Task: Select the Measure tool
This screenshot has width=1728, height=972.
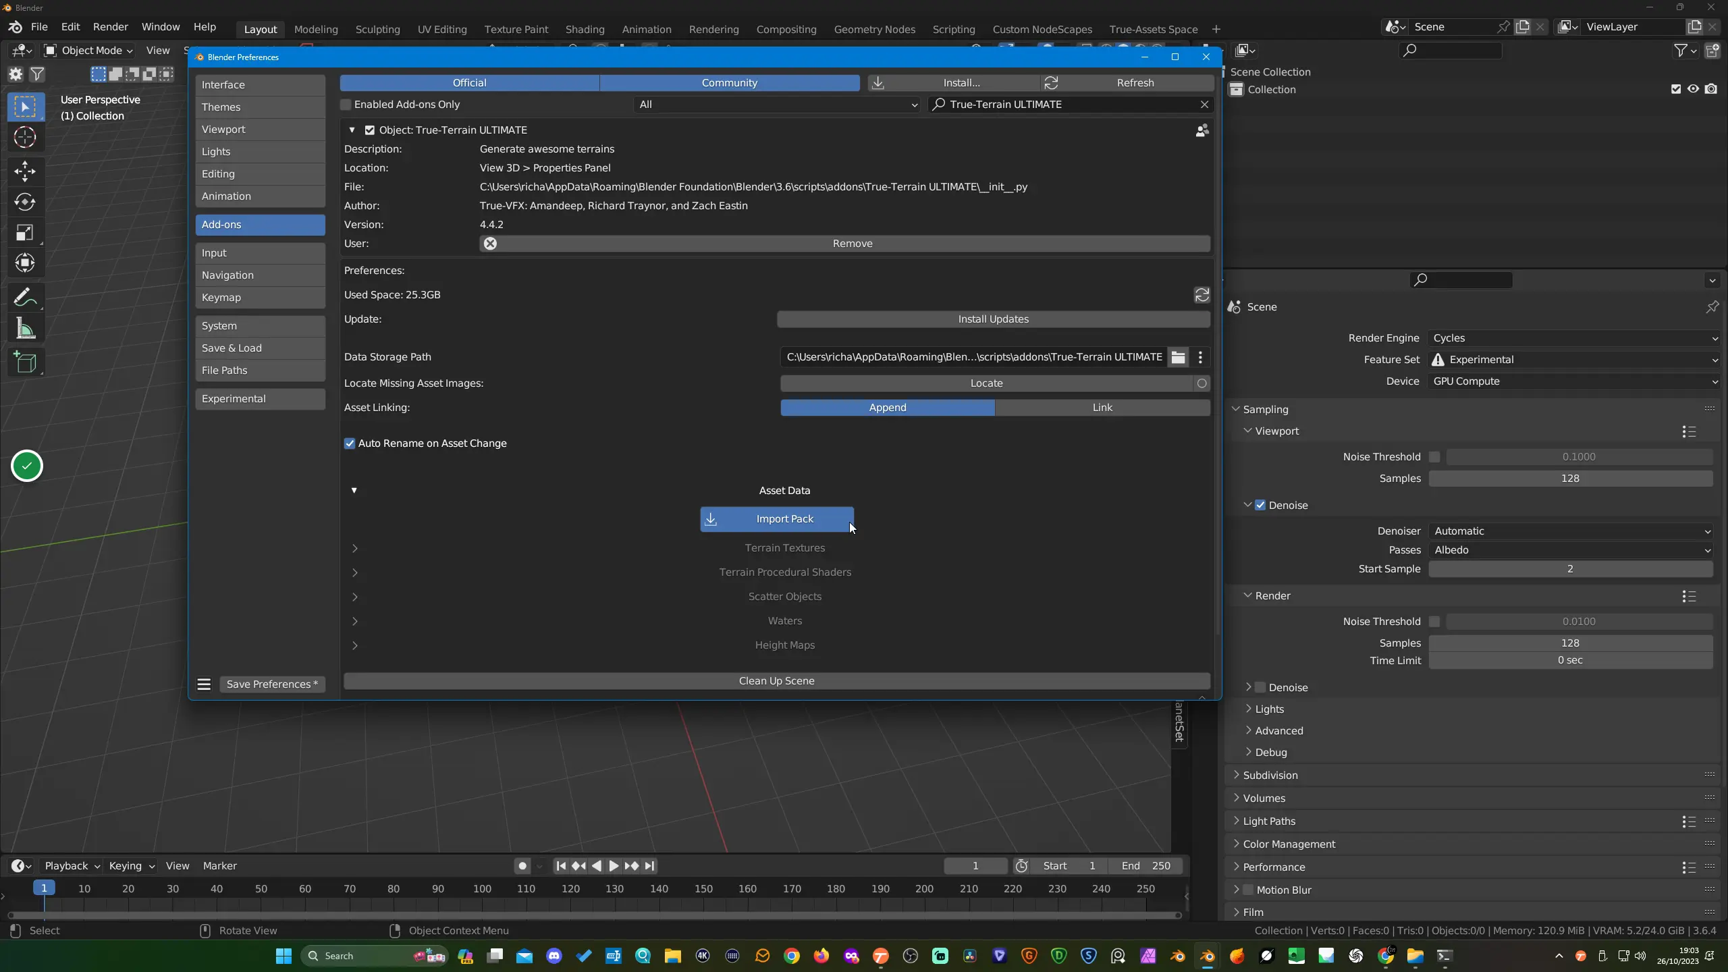Action: tap(25, 329)
